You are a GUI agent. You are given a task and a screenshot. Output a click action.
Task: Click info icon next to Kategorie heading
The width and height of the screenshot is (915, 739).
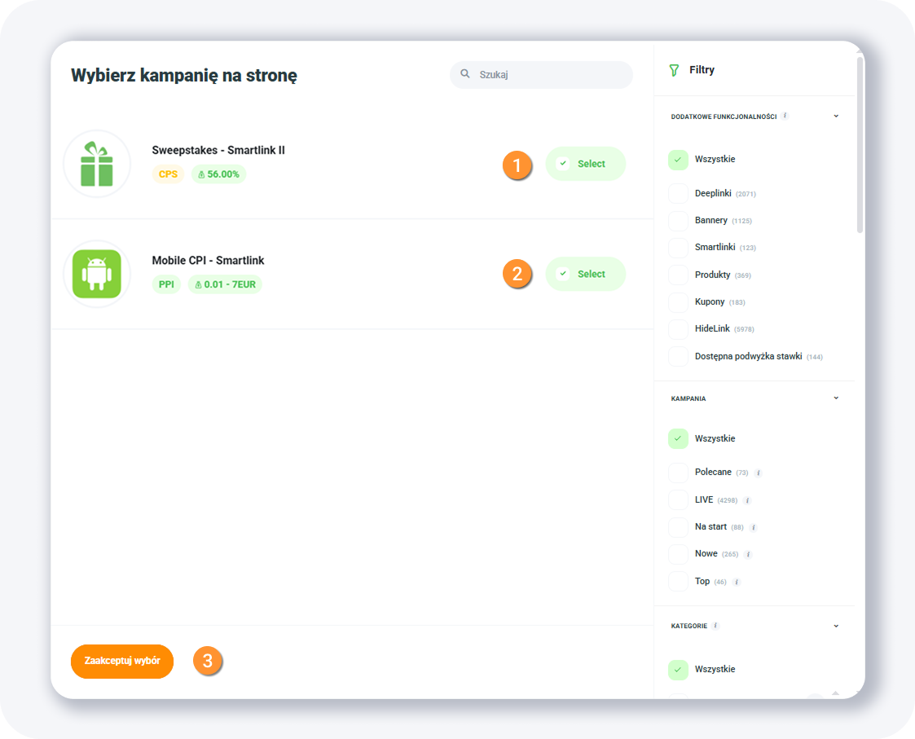715,626
